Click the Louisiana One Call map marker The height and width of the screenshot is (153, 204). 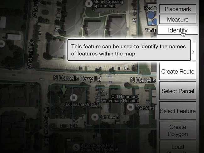(x=74, y=97)
